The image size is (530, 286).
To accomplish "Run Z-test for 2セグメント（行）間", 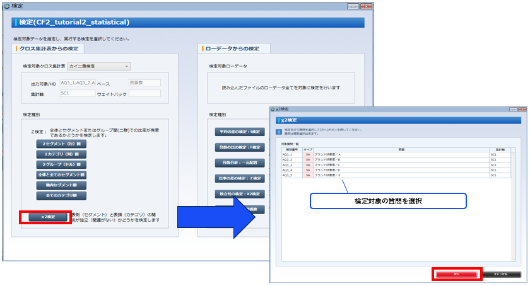I will (x=61, y=144).
